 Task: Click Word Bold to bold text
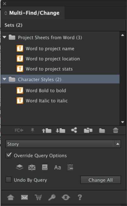coord(46,91)
